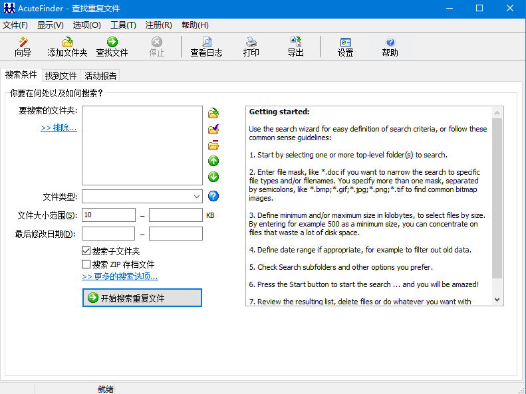Move folder down with green down arrow
Image resolution: width=526 pixels, height=394 pixels.
(213, 177)
